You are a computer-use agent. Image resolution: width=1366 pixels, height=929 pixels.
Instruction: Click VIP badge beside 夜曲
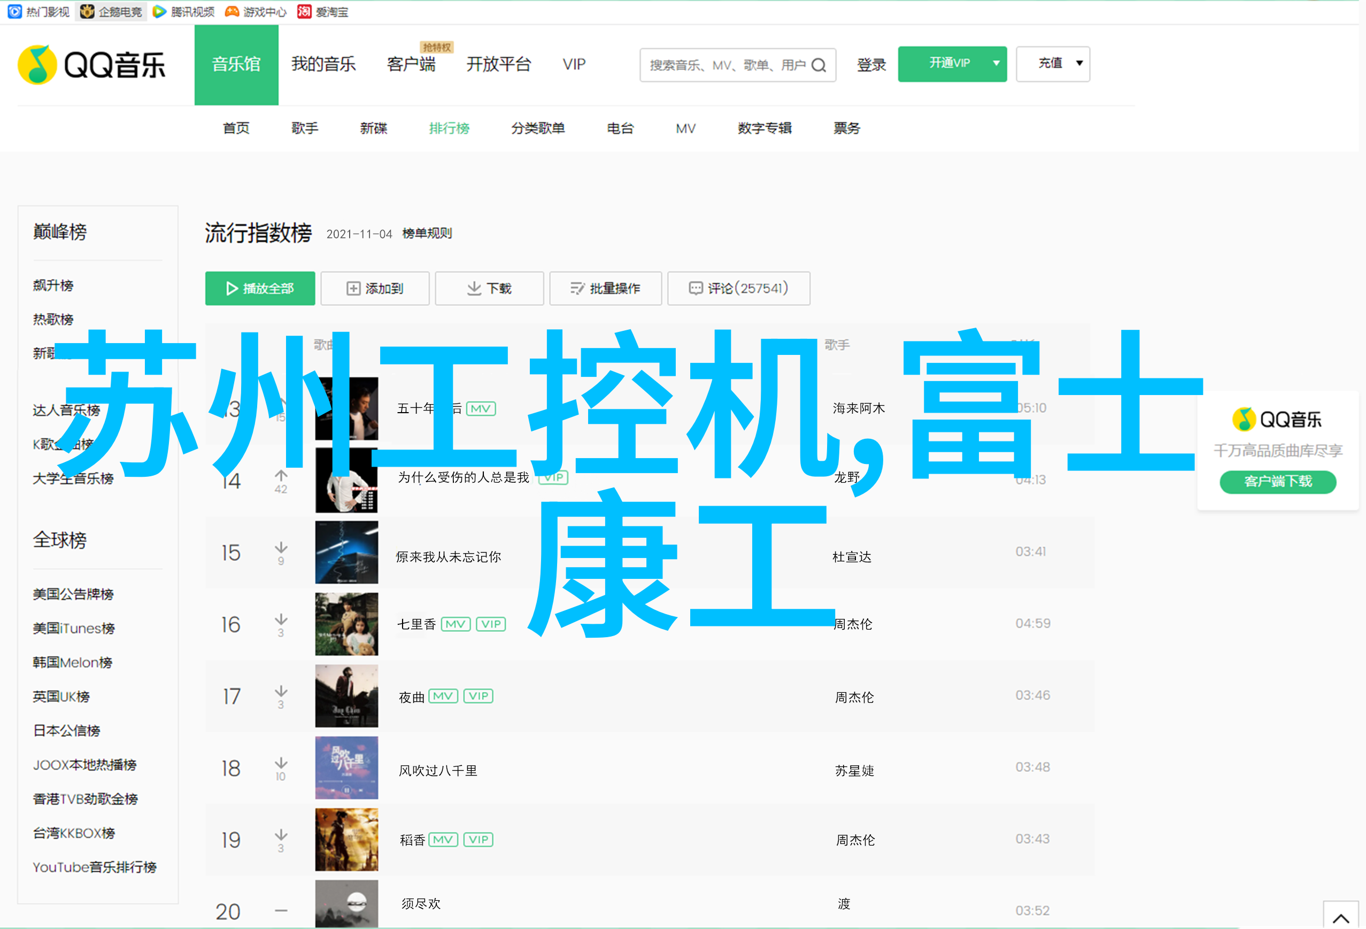click(x=479, y=696)
